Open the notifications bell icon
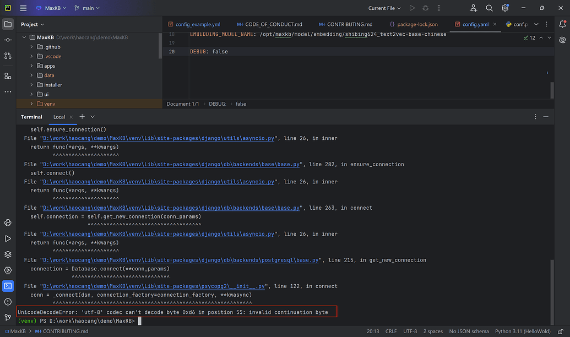The image size is (570, 337). click(x=562, y=24)
